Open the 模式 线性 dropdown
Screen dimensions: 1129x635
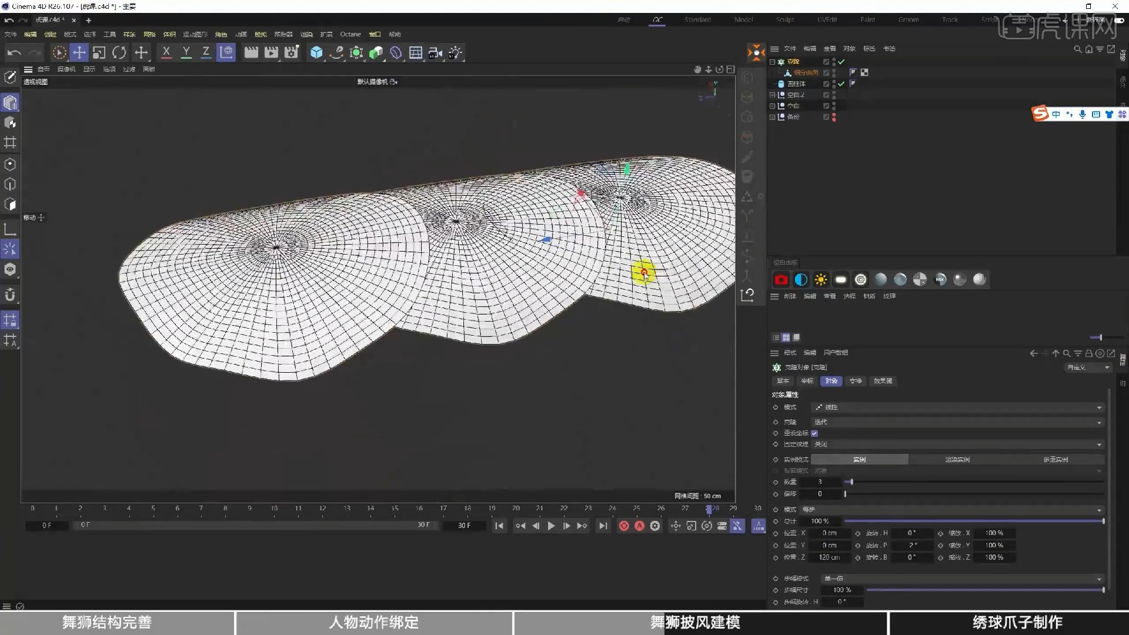tap(958, 407)
